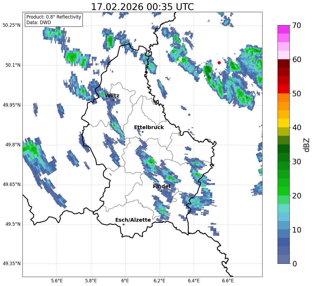Click the Wiltz city label
Screen dimensions: 313x286
pyautogui.click(x=112, y=96)
